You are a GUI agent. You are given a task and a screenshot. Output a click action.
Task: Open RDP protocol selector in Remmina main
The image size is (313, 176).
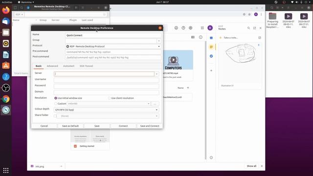coord(19,14)
